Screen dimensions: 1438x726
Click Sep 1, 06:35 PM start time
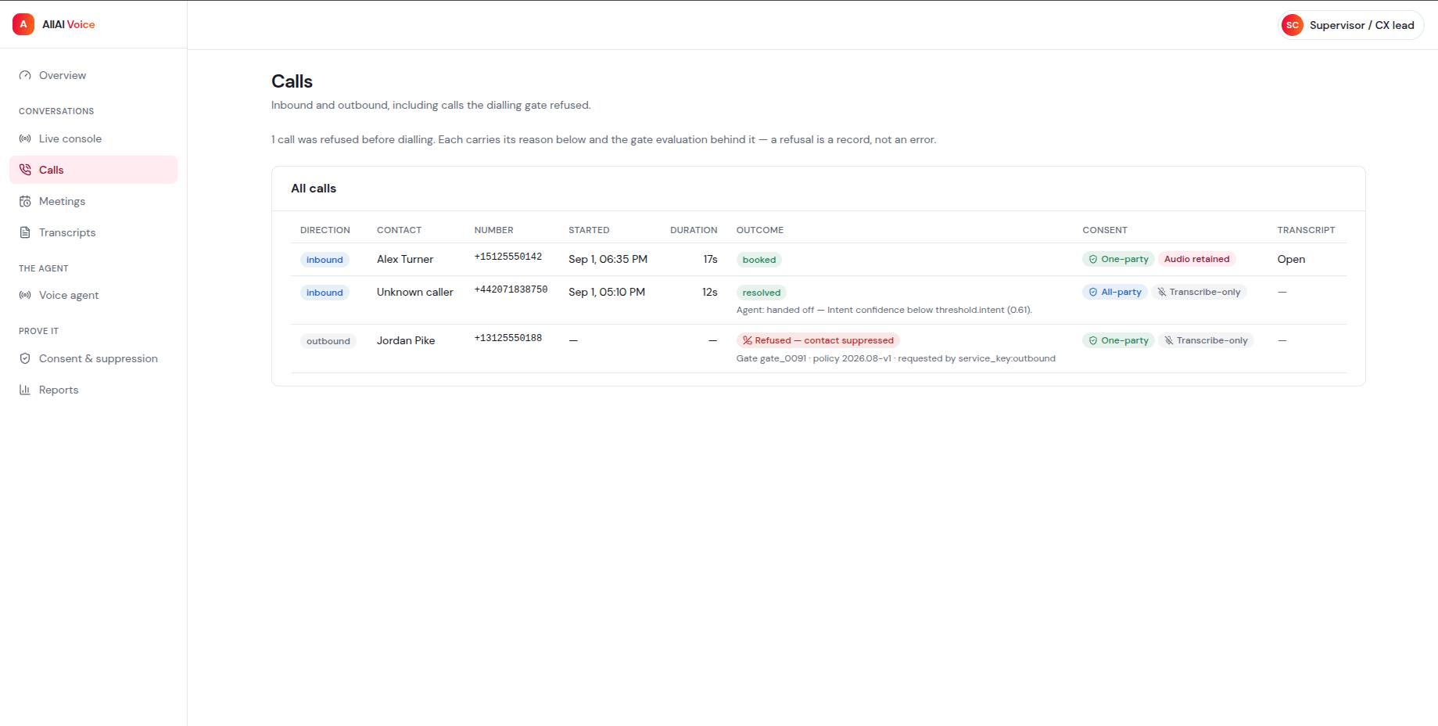pyautogui.click(x=608, y=259)
